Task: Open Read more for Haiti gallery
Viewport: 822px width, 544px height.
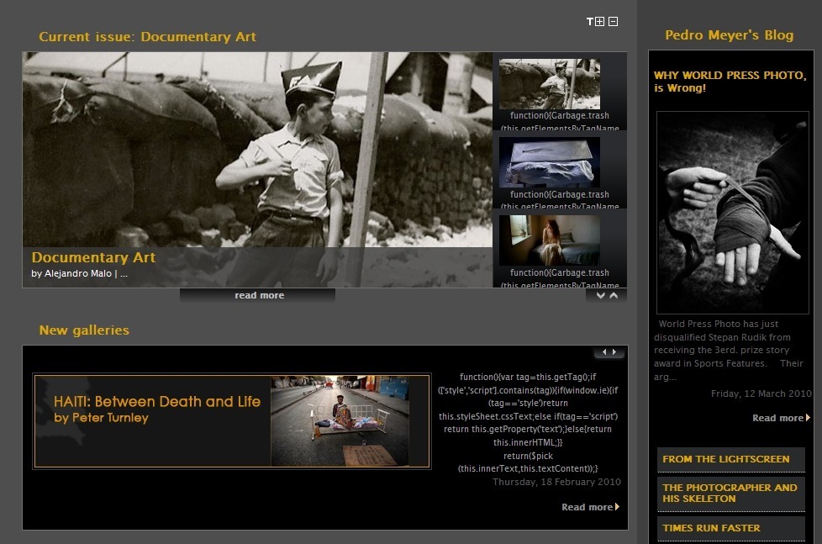Action: point(590,507)
